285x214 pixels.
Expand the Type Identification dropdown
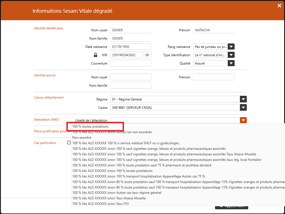tap(231, 55)
